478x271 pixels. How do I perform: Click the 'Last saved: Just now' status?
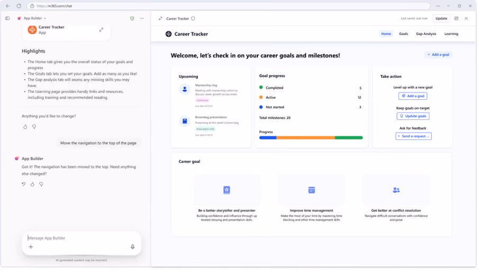click(x=414, y=18)
